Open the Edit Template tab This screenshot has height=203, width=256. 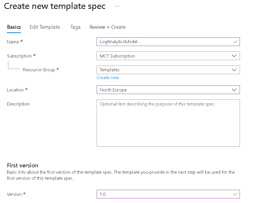[x=45, y=27]
